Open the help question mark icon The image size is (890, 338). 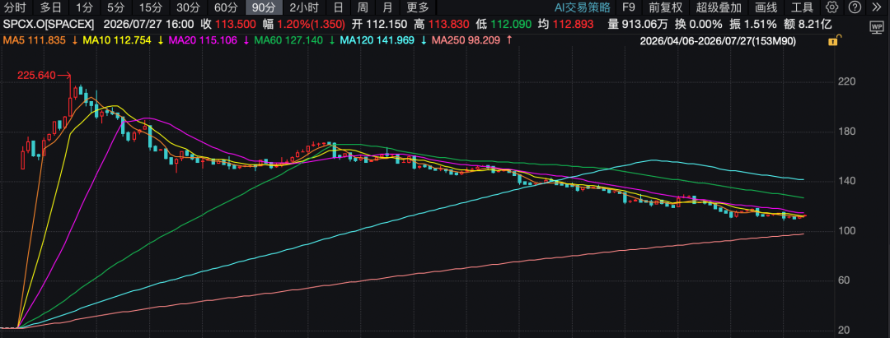854,7
